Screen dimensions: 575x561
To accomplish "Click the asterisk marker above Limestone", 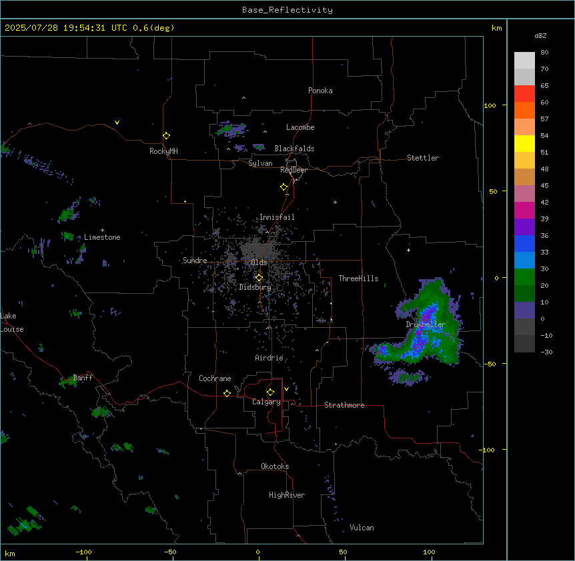I will click(102, 231).
